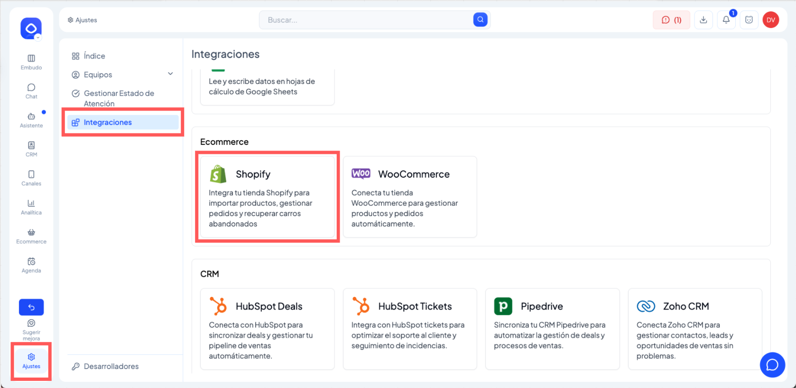Open the Ecommerce basket icon
The image size is (796, 388).
(x=31, y=232)
